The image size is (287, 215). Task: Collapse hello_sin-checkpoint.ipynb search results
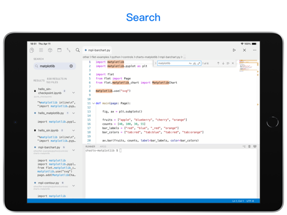coord(74,92)
